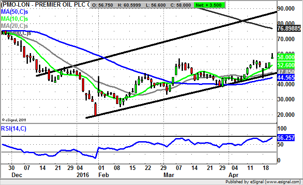
Task: Click the 76.89885 price tag
Action: (289, 29)
